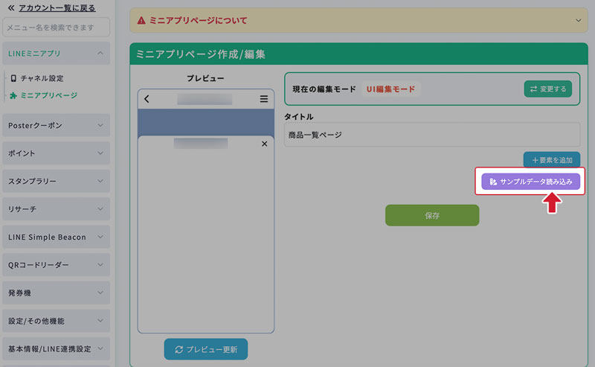Image resolution: width=595 pixels, height=367 pixels.
Task: Click the サンプルデータ読み込み button
Action: point(530,181)
